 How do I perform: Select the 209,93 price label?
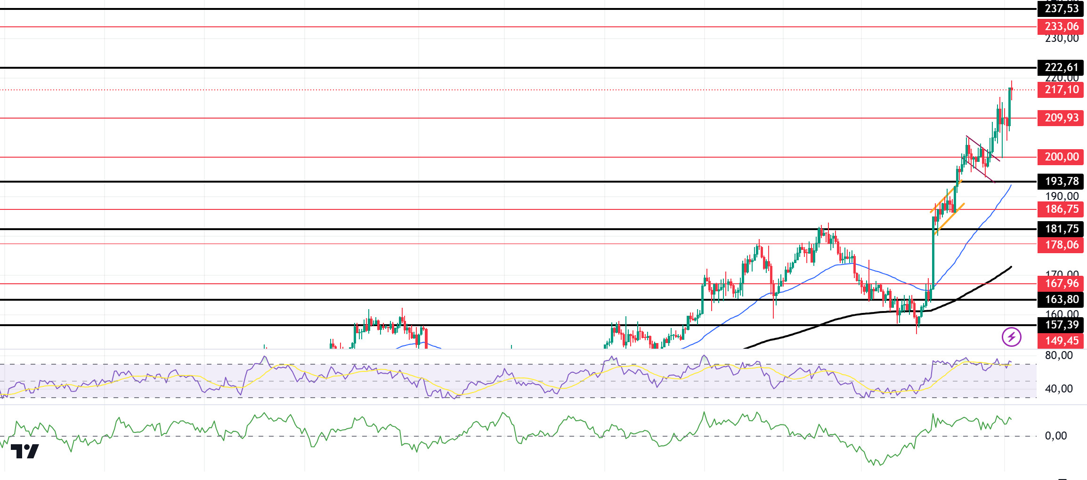click(1061, 118)
